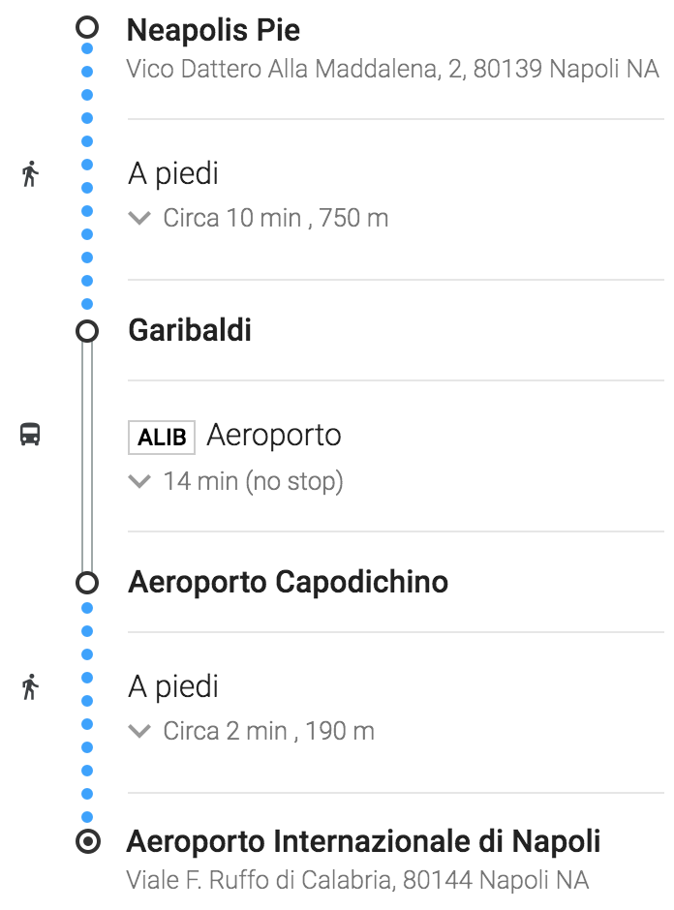Click the first walking person icon
674x910 pixels.
pyautogui.click(x=30, y=173)
